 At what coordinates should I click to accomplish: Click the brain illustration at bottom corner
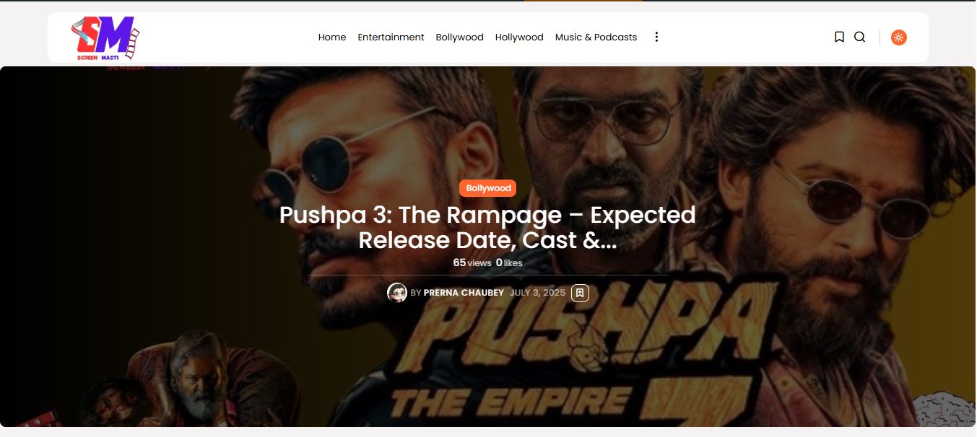(x=945, y=410)
